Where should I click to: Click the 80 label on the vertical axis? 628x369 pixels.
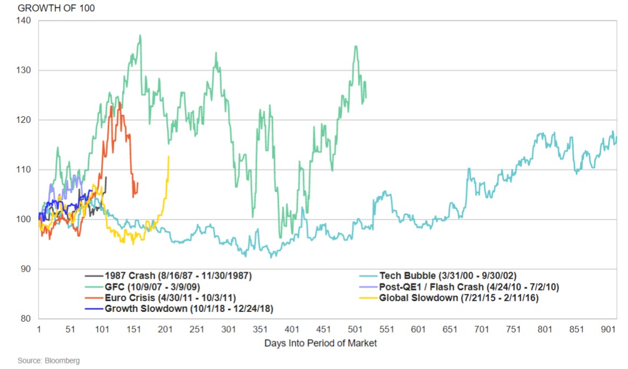tap(27, 318)
